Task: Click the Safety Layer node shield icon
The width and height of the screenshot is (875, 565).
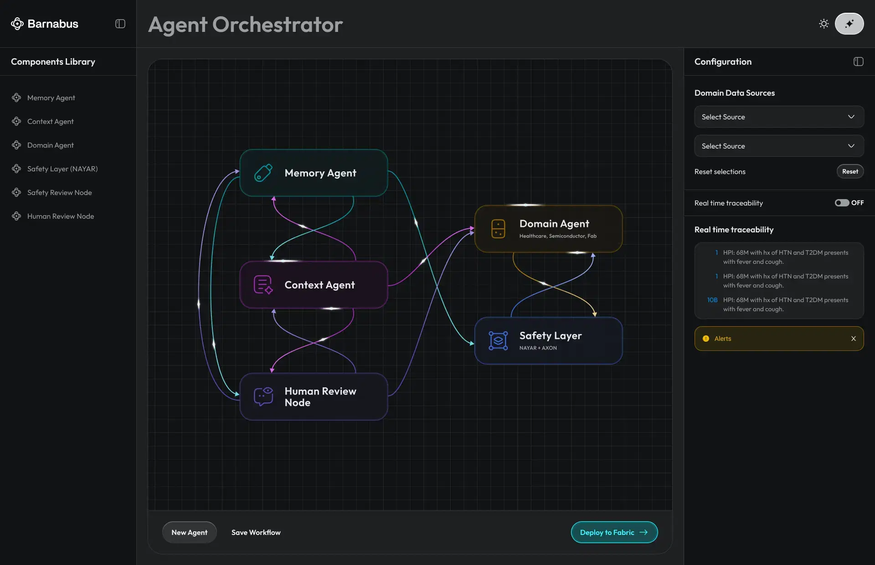Action: 498,340
